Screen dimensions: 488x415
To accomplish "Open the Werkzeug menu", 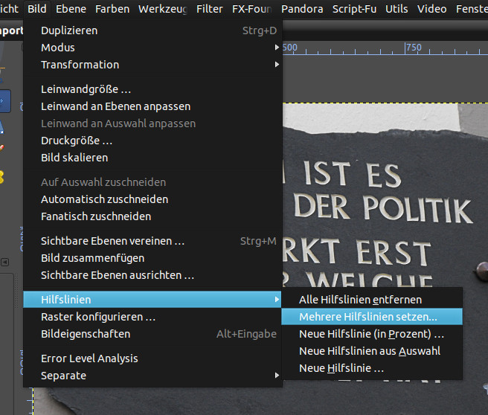I will 162,9.
